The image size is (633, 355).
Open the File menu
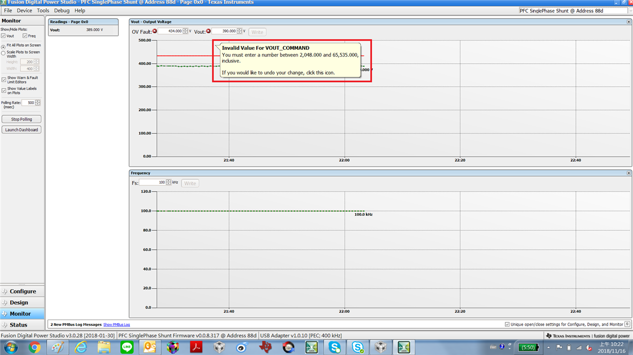pos(8,10)
